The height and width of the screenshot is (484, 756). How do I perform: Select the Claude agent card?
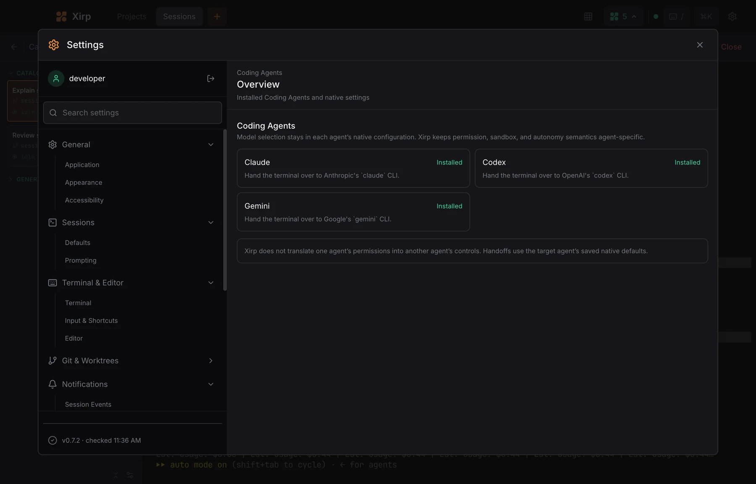click(353, 168)
